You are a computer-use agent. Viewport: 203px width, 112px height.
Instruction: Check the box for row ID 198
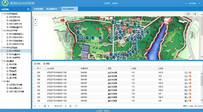(x=34, y=80)
